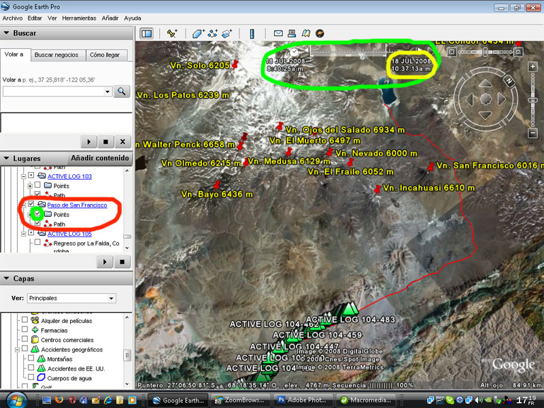Select the Add Path tool

[x=212, y=33]
